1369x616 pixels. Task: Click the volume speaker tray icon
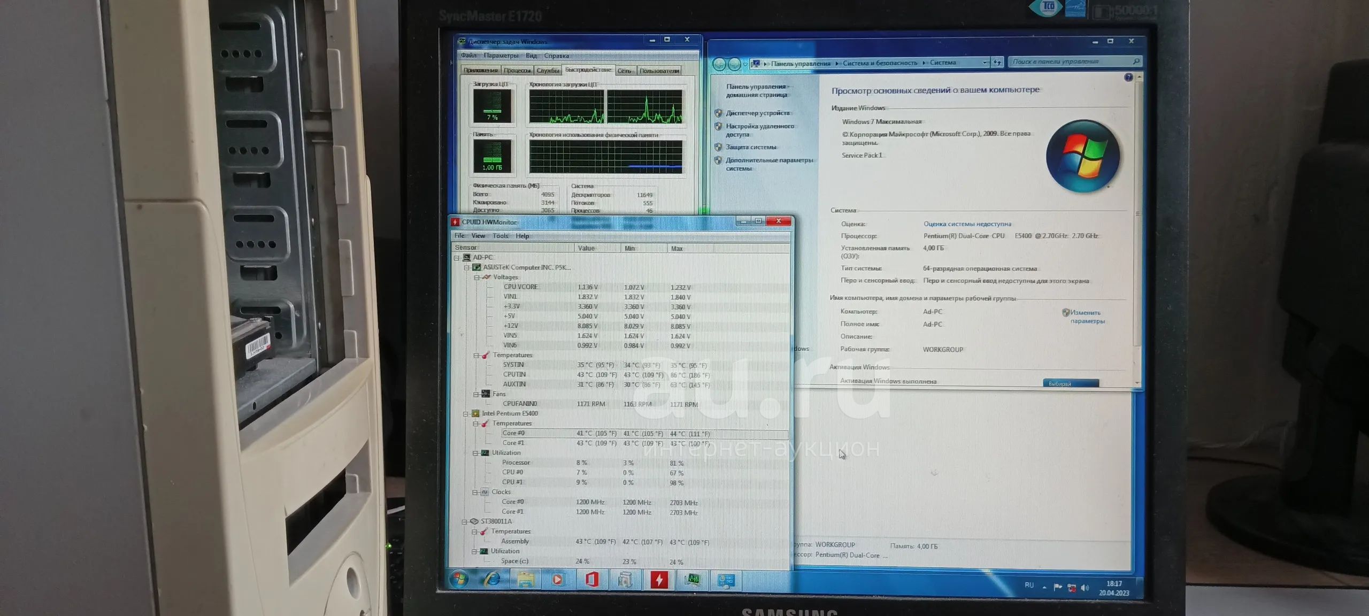tap(1085, 588)
